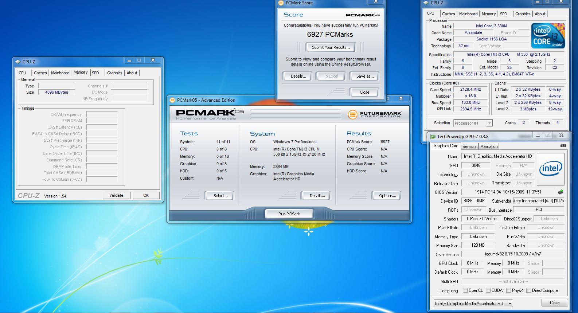
Task: Toggle the PhysX checkbox
Action: pos(509,290)
